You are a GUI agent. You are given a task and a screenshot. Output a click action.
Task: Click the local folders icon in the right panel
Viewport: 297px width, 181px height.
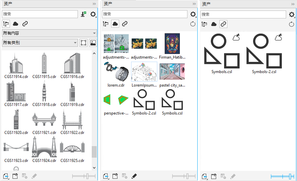[x=204, y=24]
